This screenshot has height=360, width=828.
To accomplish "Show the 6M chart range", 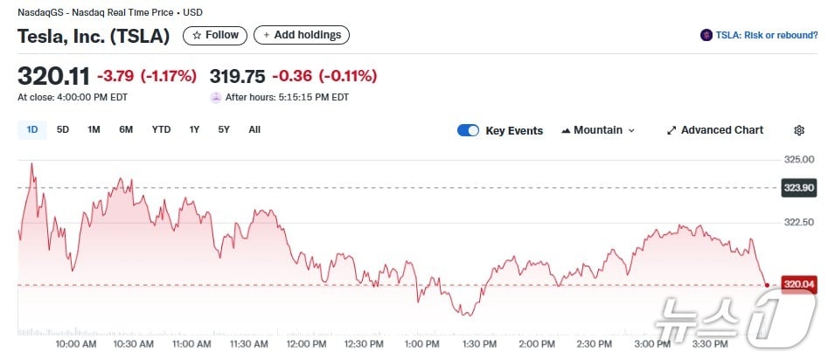I will tap(126, 129).
